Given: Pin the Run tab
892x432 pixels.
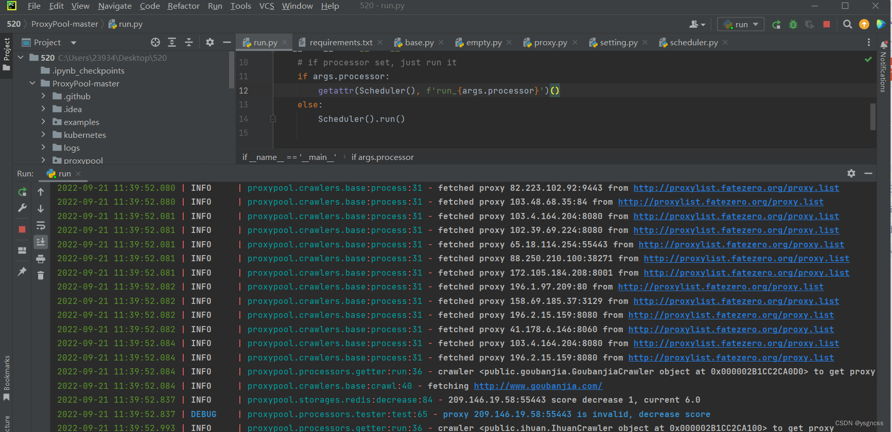Looking at the screenshot, I should coord(22,272).
